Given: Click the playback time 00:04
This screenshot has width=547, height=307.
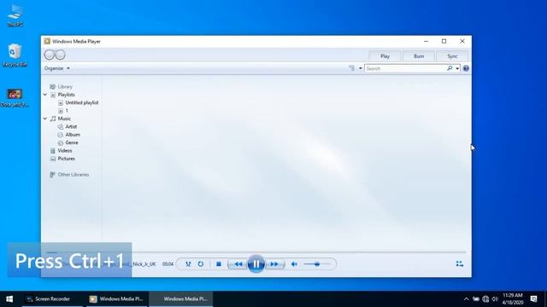Looking at the screenshot, I should coord(168,264).
